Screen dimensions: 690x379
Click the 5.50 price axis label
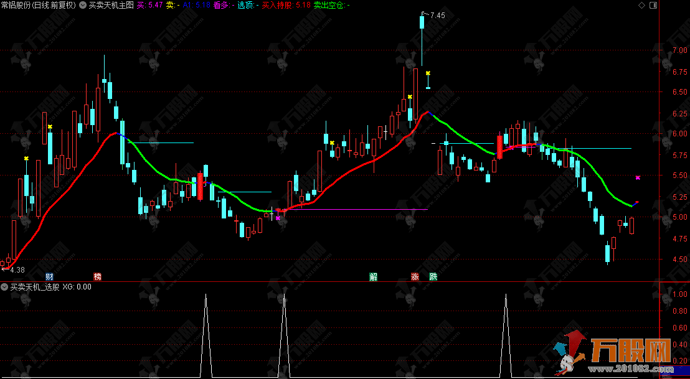click(x=680, y=175)
